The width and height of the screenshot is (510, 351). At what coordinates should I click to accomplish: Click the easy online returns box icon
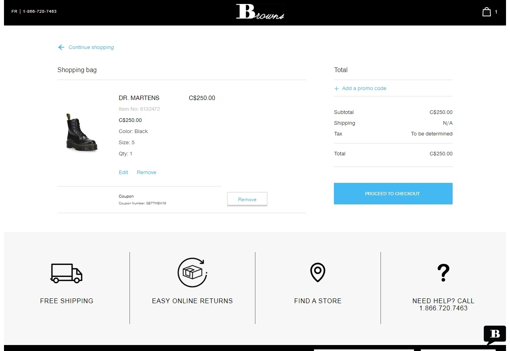click(192, 273)
